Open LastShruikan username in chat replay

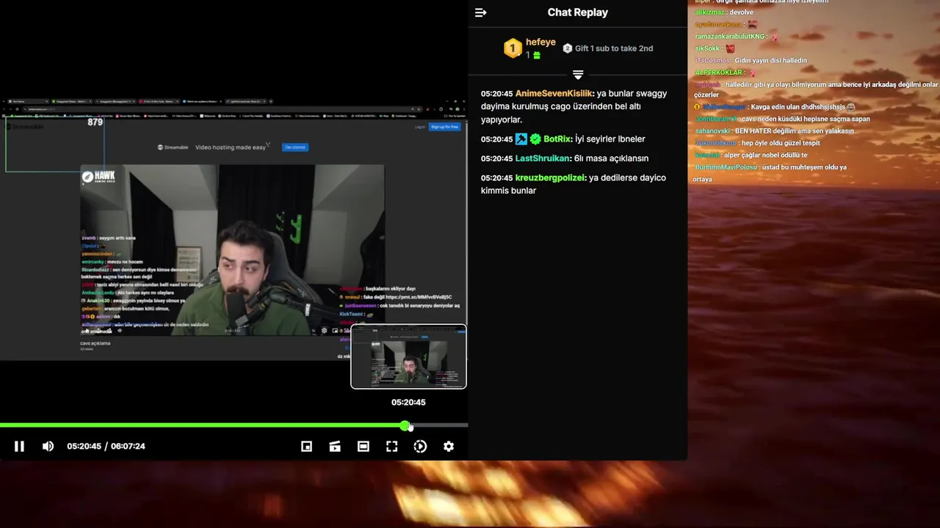(543, 158)
